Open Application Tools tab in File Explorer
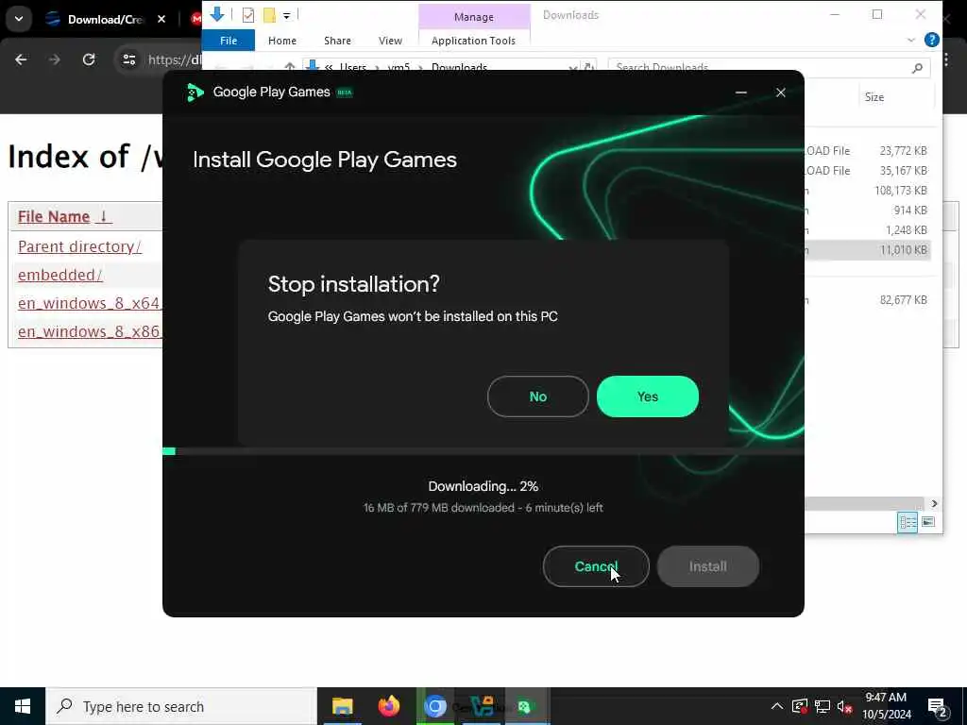Screen dimensions: 967x725 (474, 41)
